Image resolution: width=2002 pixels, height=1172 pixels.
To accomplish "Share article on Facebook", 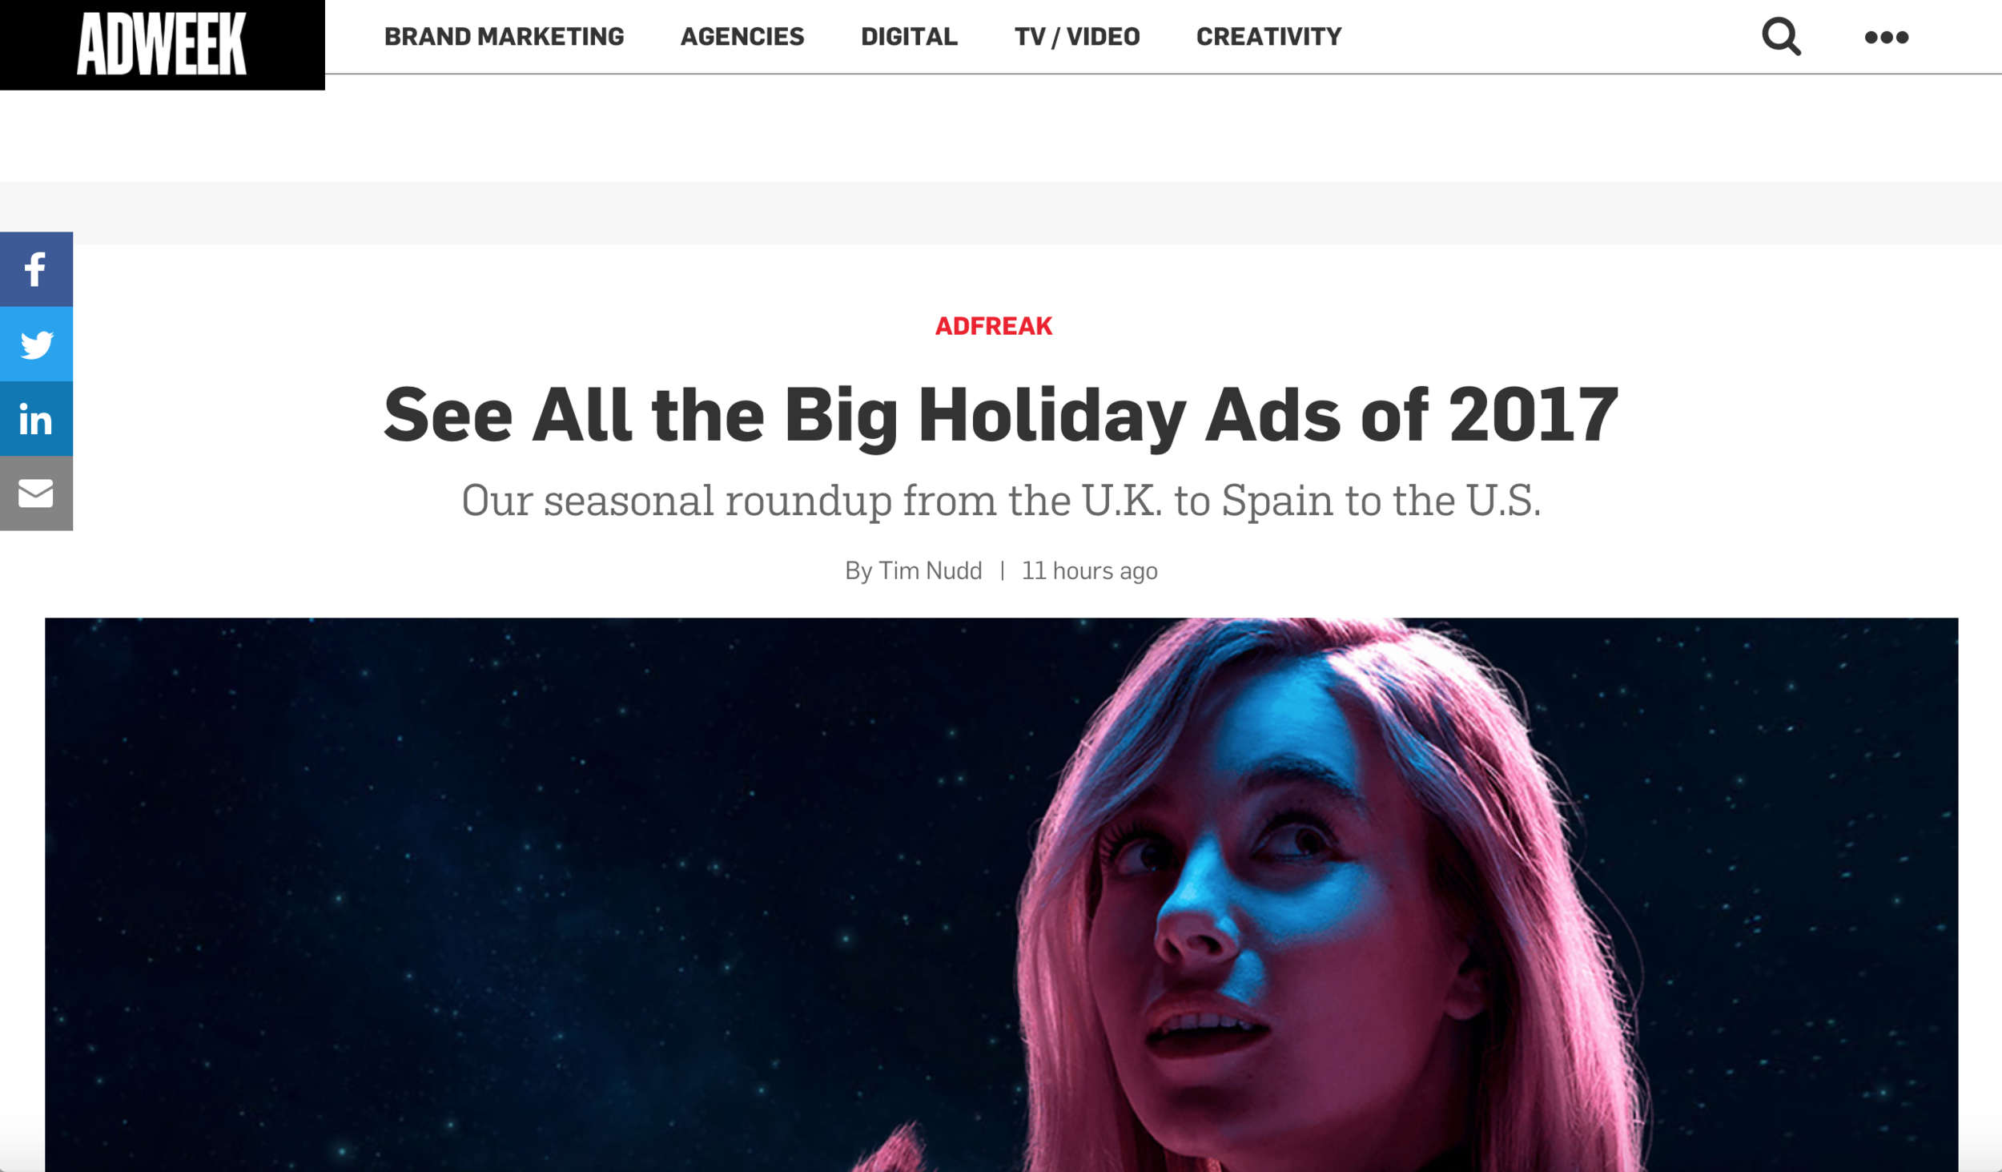I will (x=36, y=269).
